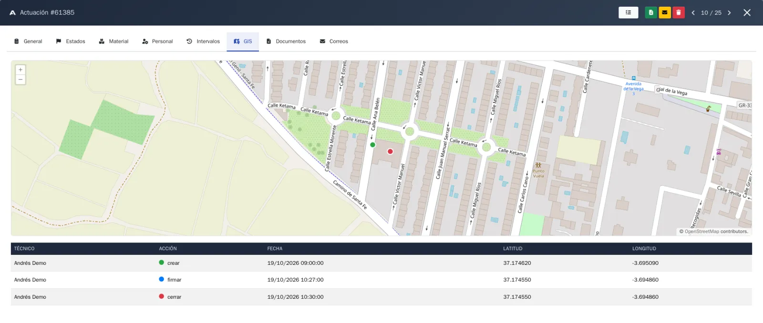Click the red marker on the map
This screenshot has width=763, height=323.
coord(390,151)
